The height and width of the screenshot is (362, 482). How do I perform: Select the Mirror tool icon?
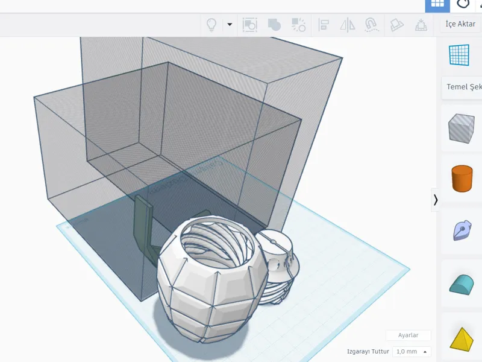[348, 25]
